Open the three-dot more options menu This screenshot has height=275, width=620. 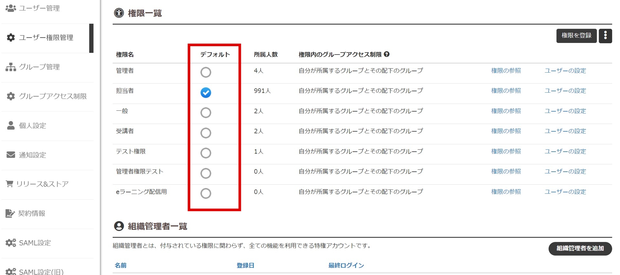pos(605,36)
